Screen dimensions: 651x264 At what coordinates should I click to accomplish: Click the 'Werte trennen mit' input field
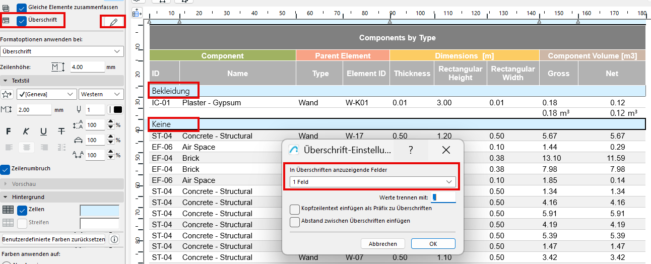click(444, 197)
